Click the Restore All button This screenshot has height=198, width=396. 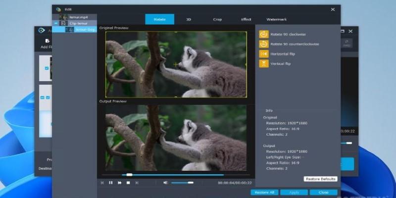264,192
